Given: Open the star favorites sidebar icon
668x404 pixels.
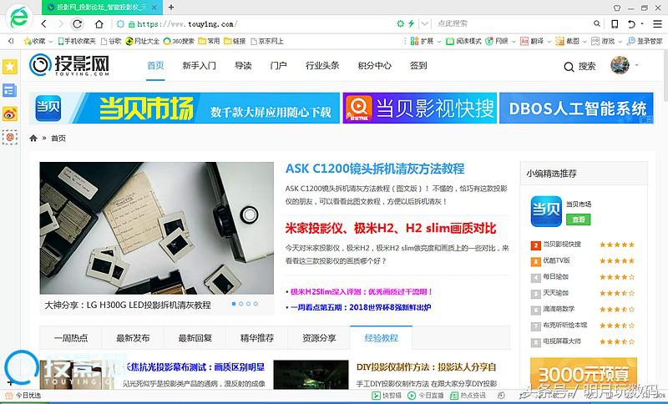Looking at the screenshot, I should click(x=10, y=67).
